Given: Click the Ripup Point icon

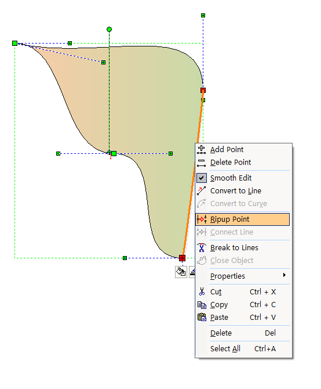Looking at the screenshot, I should [x=202, y=219].
